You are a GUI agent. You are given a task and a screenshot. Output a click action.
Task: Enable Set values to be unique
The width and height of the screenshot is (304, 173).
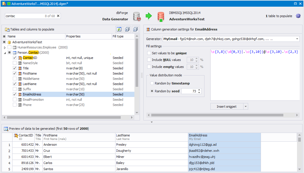[149, 53]
